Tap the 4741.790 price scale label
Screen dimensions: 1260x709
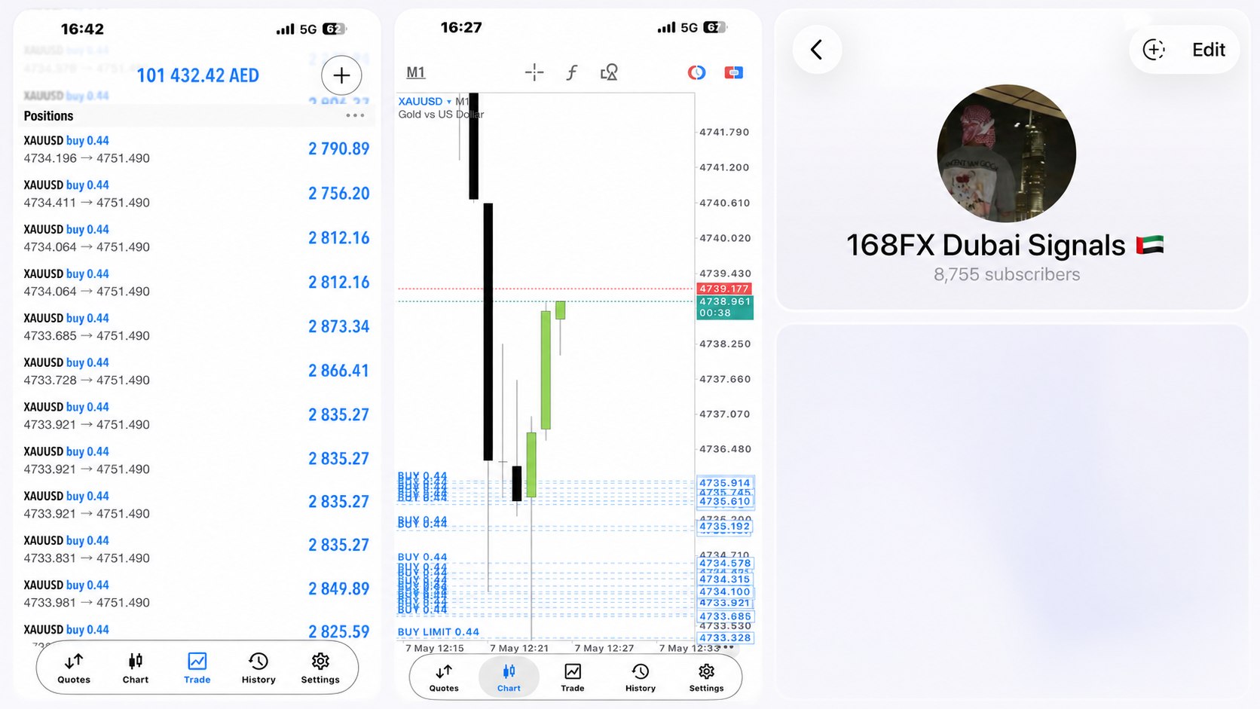pos(724,132)
